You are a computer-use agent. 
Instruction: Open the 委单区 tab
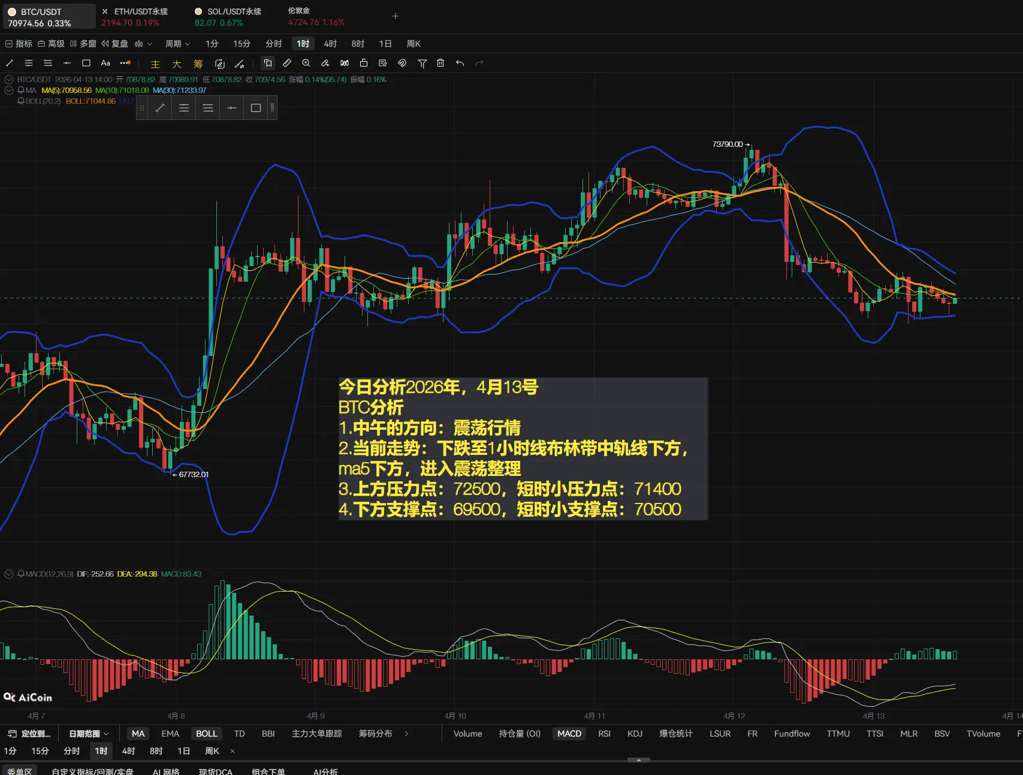[19, 771]
